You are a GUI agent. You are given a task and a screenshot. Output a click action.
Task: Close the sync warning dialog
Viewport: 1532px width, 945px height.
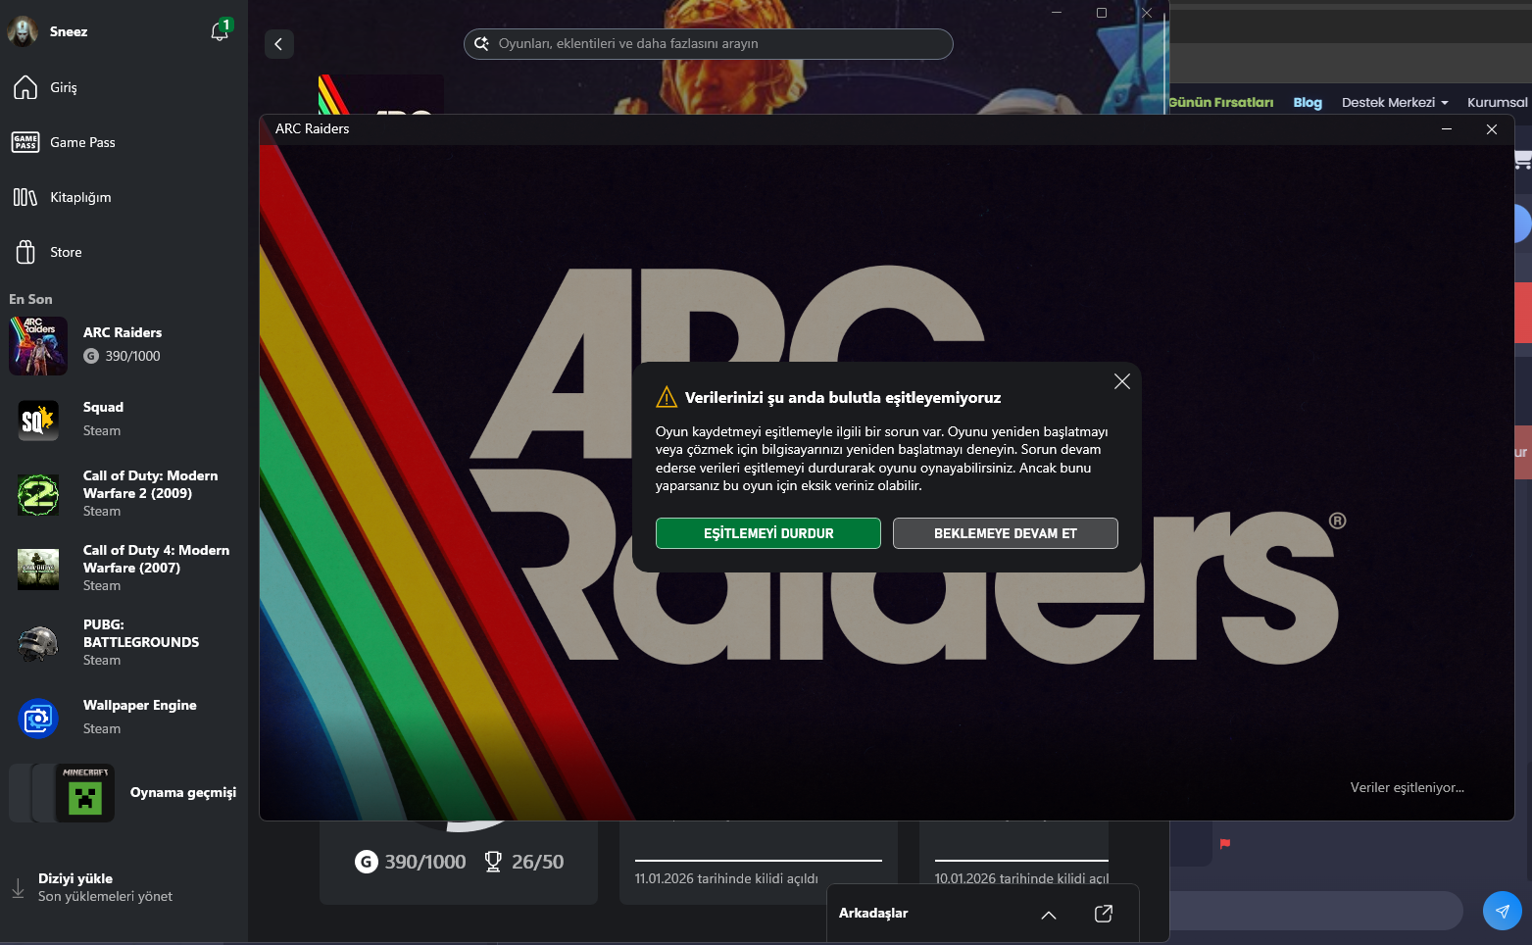click(x=1122, y=381)
